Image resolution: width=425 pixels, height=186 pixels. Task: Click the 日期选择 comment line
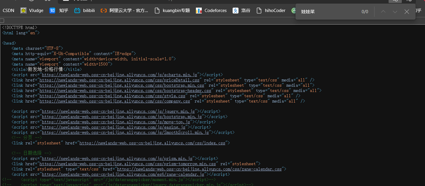pyautogui.click(x=31, y=153)
